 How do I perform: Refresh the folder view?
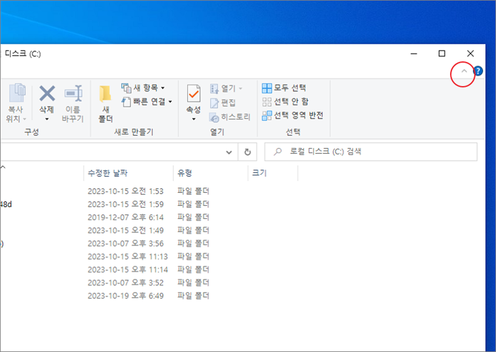coord(248,152)
